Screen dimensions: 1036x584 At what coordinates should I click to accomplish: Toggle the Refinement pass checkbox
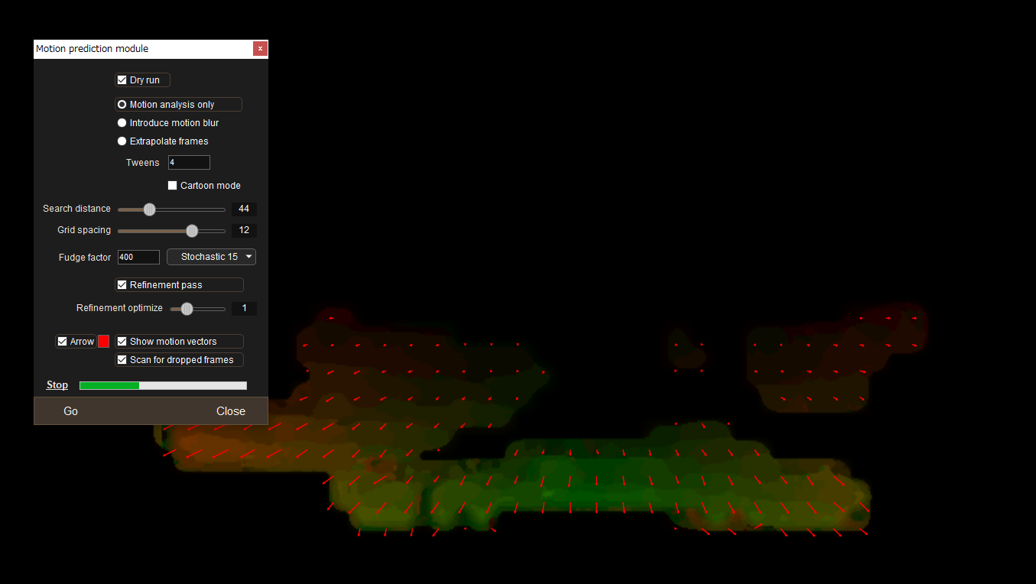click(x=122, y=285)
